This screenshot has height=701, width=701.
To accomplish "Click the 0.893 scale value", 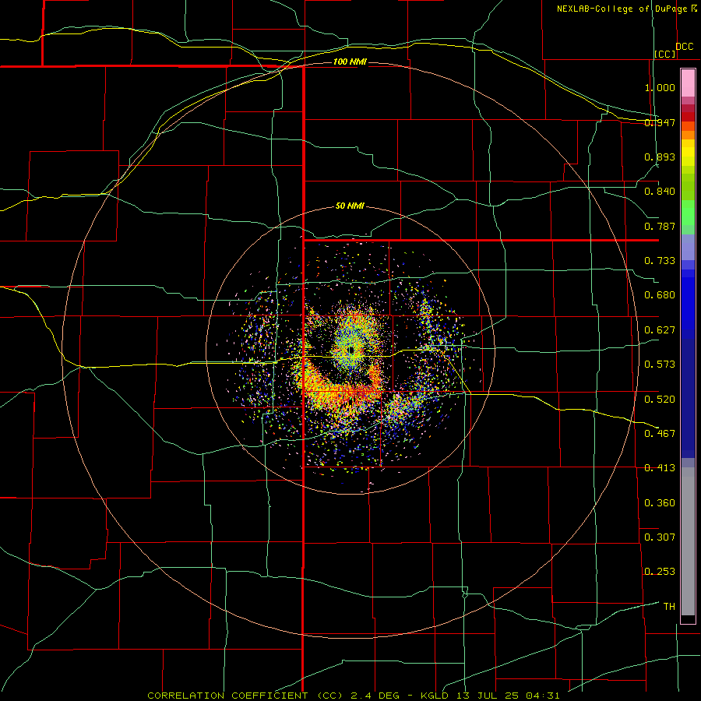I will click(660, 157).
